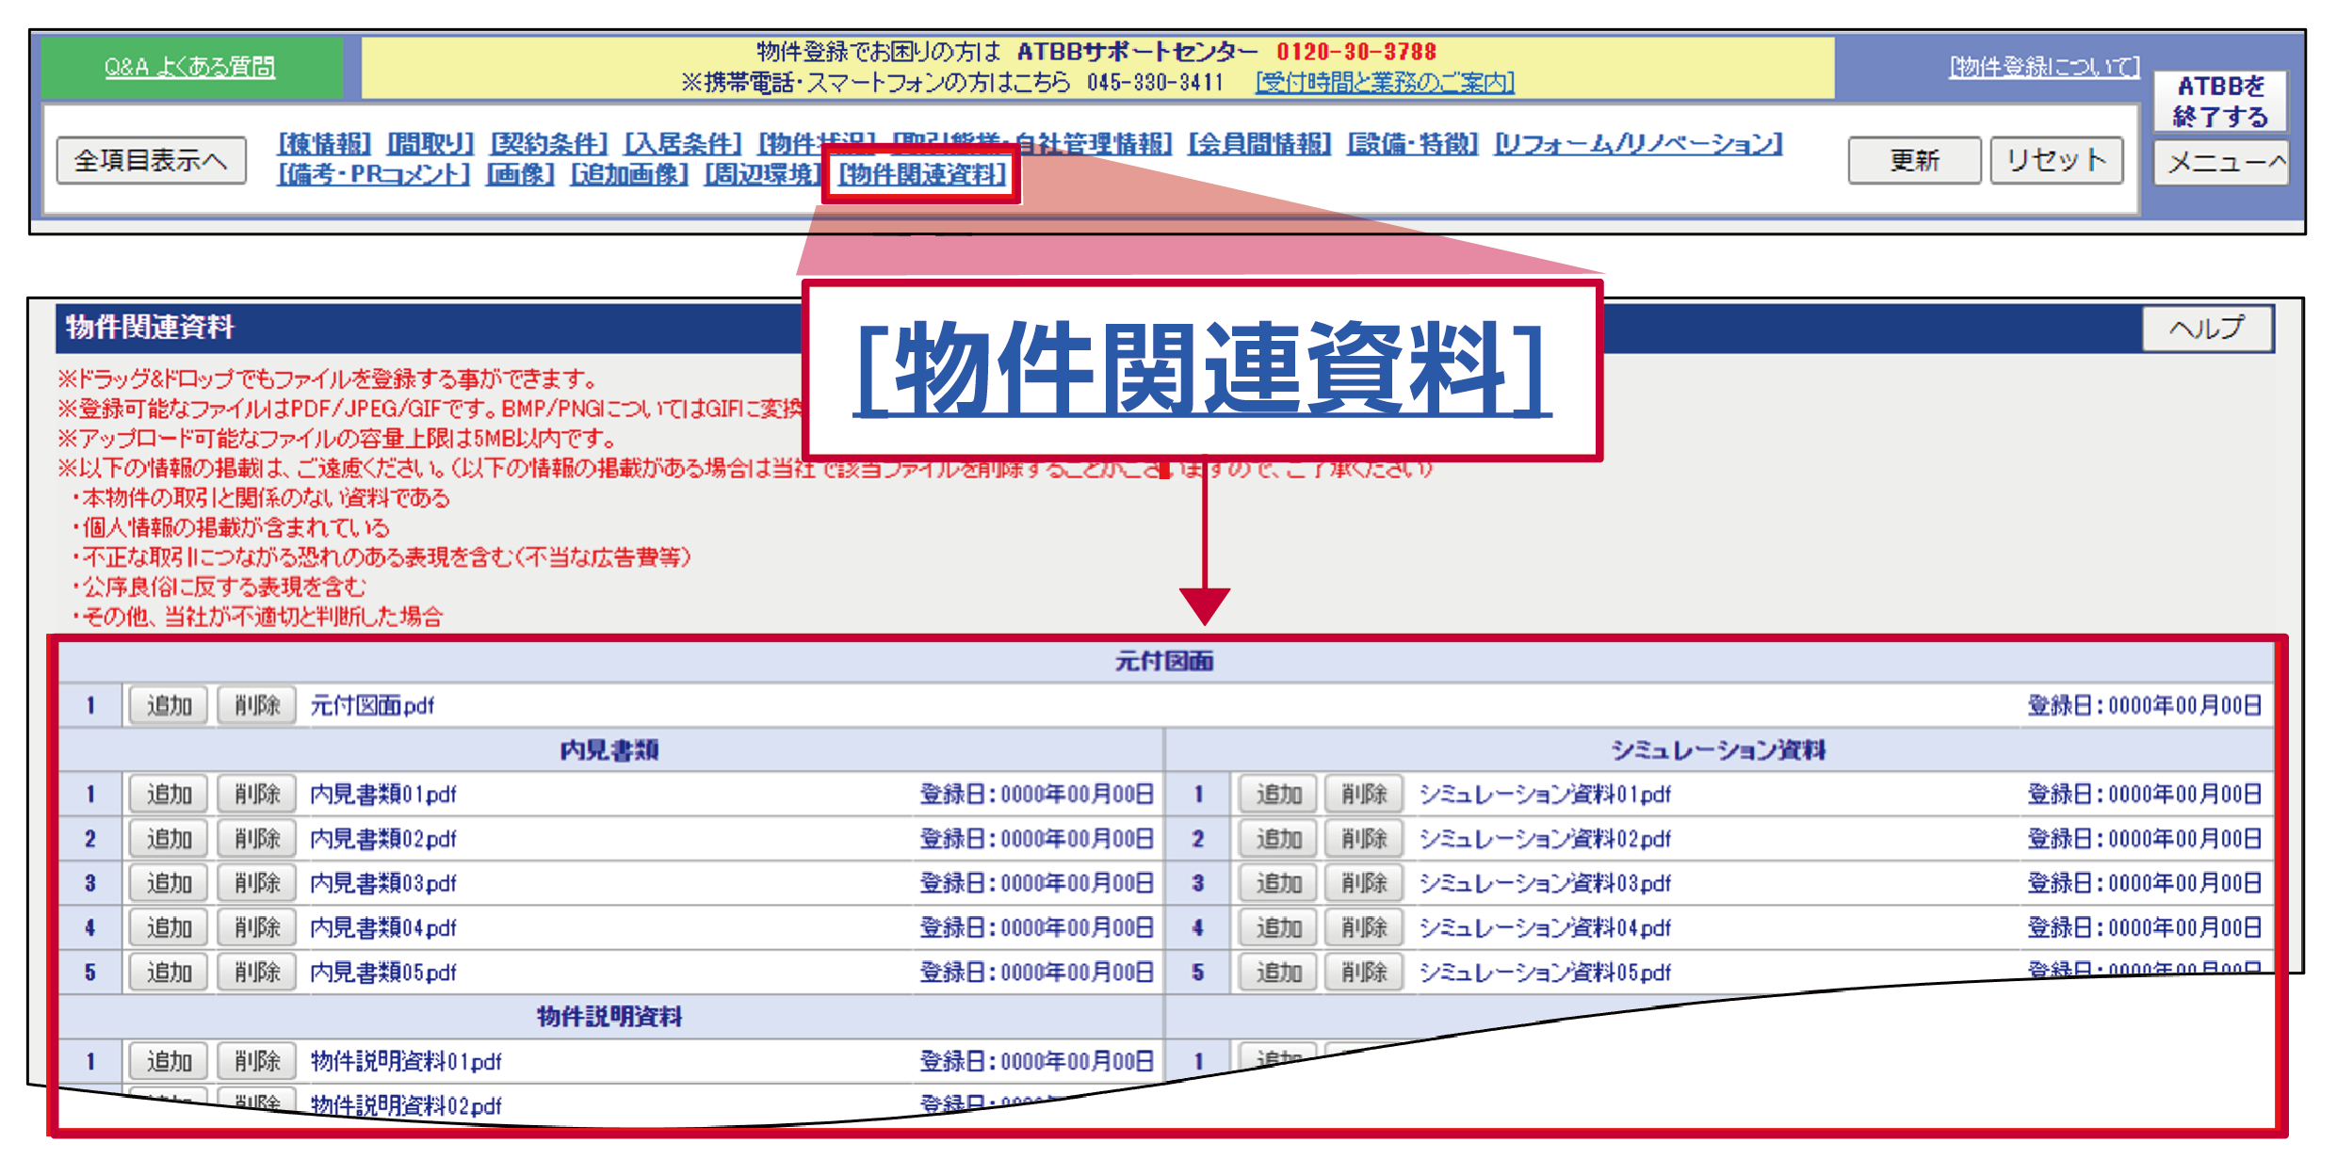The image size is (2337, 1175).
Task: Click 全項目表示へ to show all items
Action: (151, 160)
